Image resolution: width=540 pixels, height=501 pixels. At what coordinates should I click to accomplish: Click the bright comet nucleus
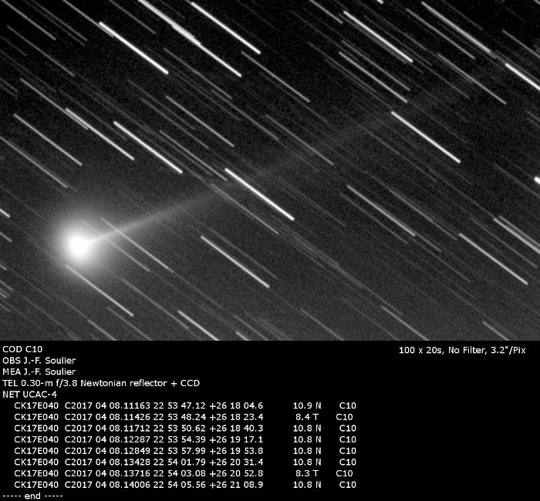[78, 245]
